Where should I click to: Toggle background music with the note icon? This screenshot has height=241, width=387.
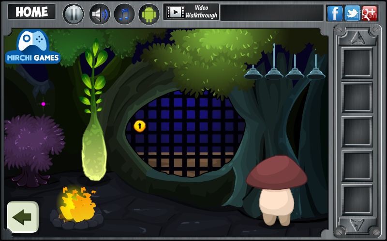coord(124,14)
